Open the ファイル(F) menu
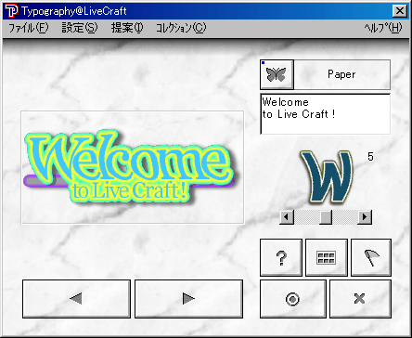The height and width of the screenshot is (338, 412). [28, 28]
